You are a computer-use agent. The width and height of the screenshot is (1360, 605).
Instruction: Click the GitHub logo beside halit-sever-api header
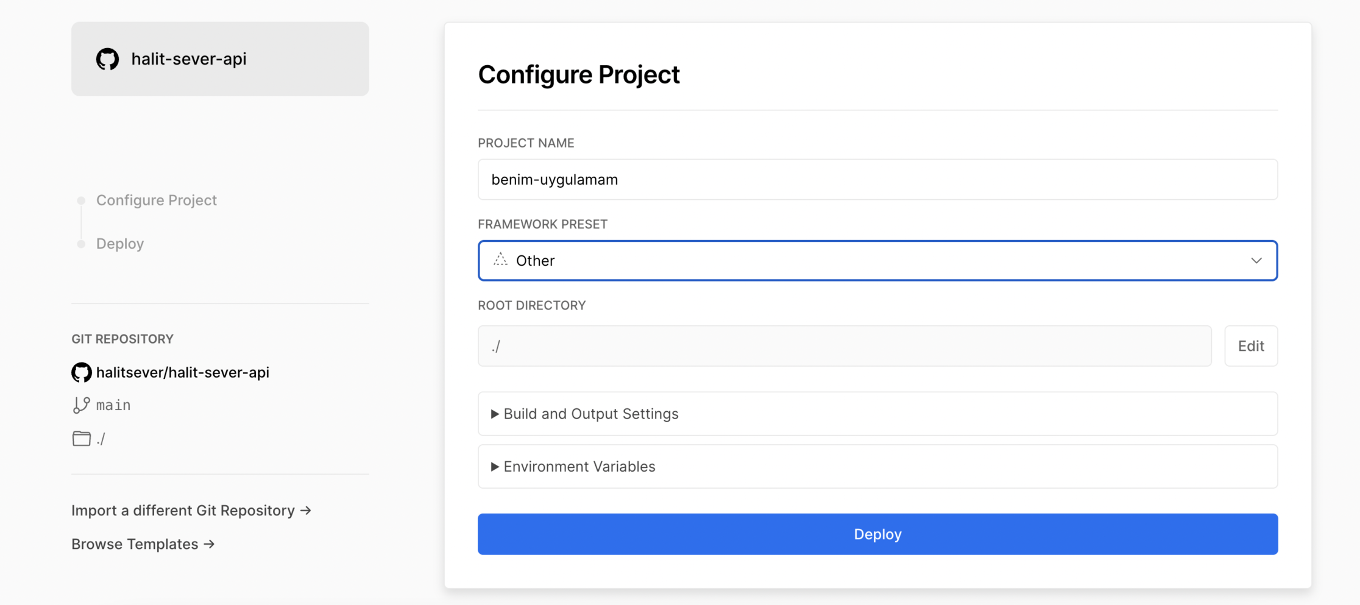[x=107, y=59]
